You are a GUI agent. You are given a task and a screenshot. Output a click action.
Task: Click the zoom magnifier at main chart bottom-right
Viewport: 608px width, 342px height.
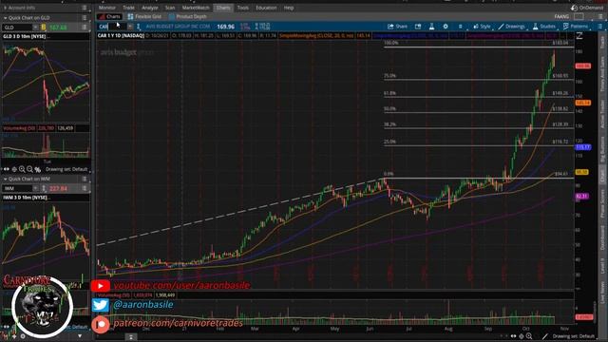coord(529,336)
